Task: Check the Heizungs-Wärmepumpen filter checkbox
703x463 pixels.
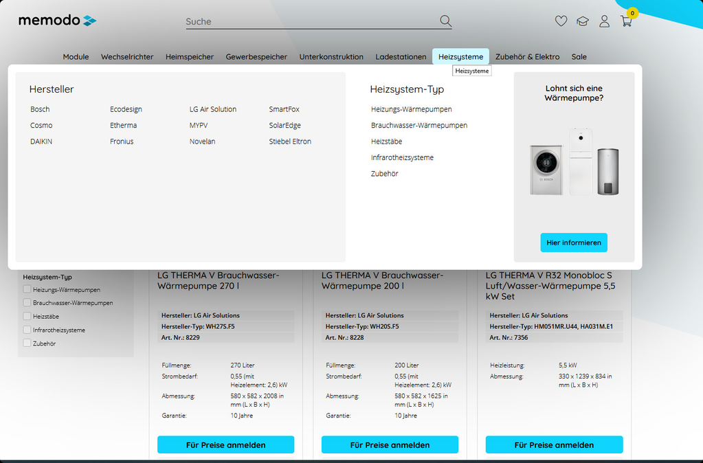Action: coord(27,290)
